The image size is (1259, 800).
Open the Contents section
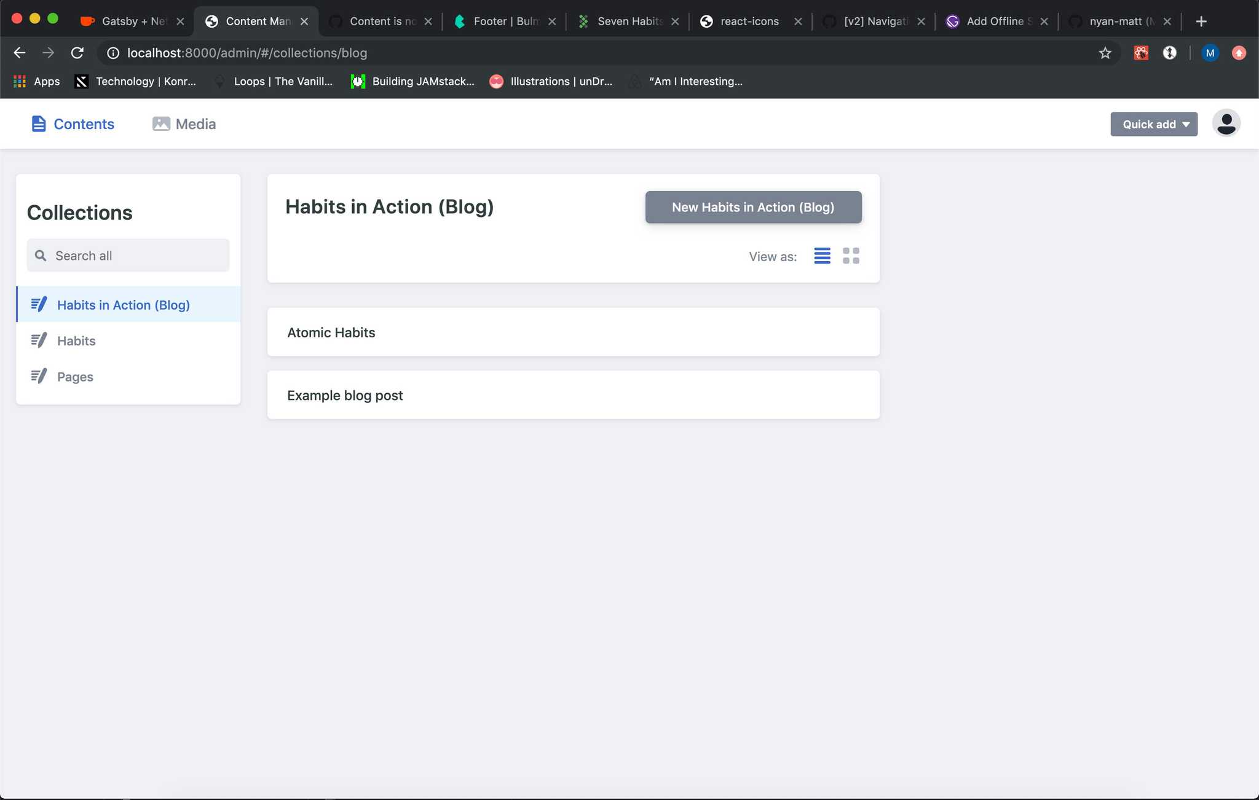[73, 124]
